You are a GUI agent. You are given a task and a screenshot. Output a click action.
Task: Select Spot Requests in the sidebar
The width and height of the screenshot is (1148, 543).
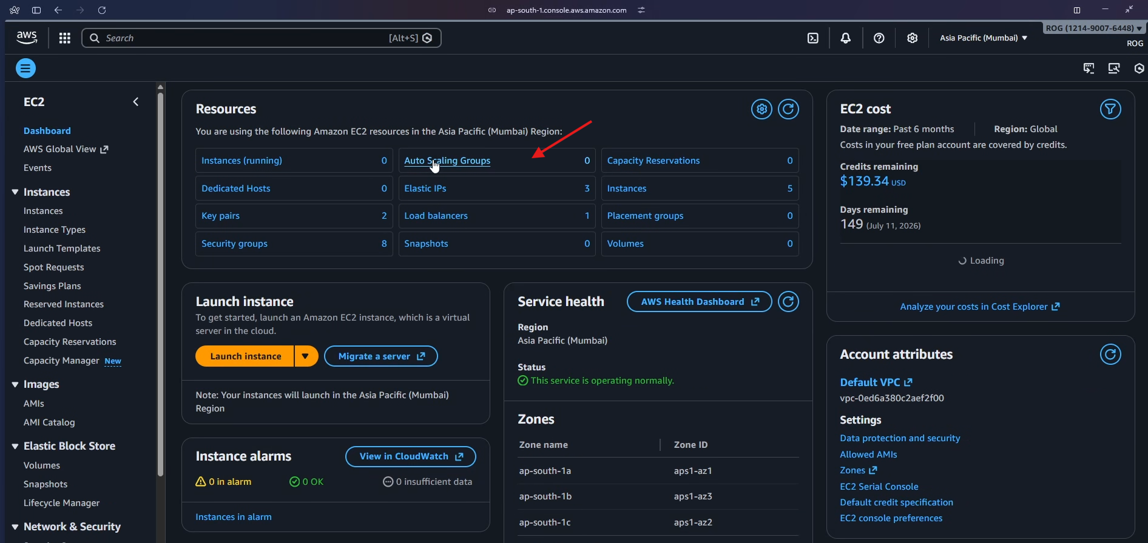[x=53, y=267]
